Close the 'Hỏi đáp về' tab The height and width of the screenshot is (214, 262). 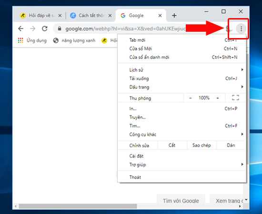(x=60, y=16)
